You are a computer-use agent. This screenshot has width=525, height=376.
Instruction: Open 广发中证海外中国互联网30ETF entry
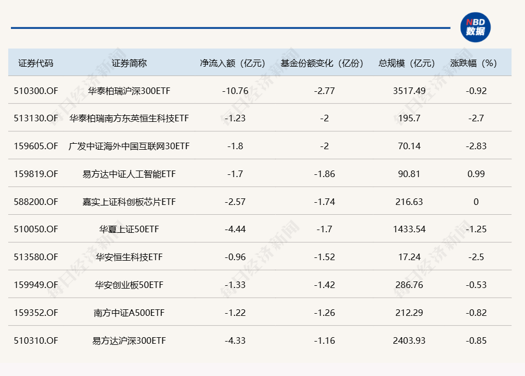(x=129, y=146)
